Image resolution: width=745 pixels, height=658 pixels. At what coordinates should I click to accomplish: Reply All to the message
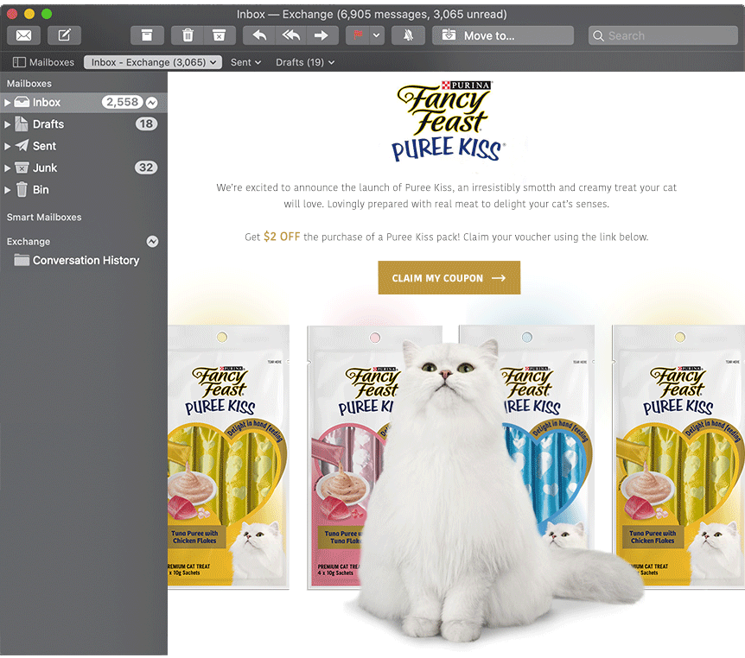[290, 35]
